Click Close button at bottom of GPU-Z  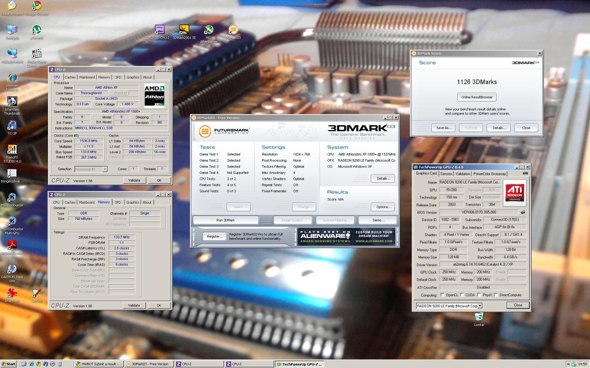[x=518, y=305]
